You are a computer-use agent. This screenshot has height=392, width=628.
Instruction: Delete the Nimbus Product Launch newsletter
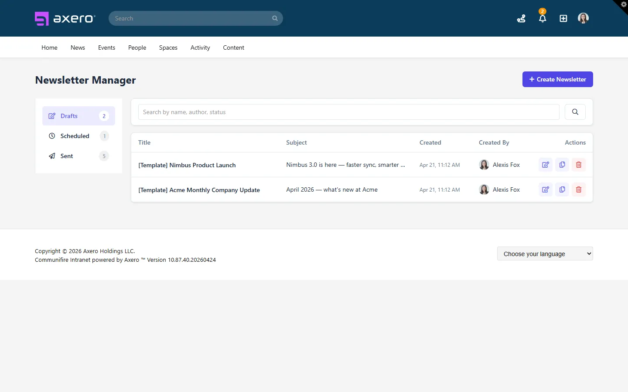[x=579, y=165]
